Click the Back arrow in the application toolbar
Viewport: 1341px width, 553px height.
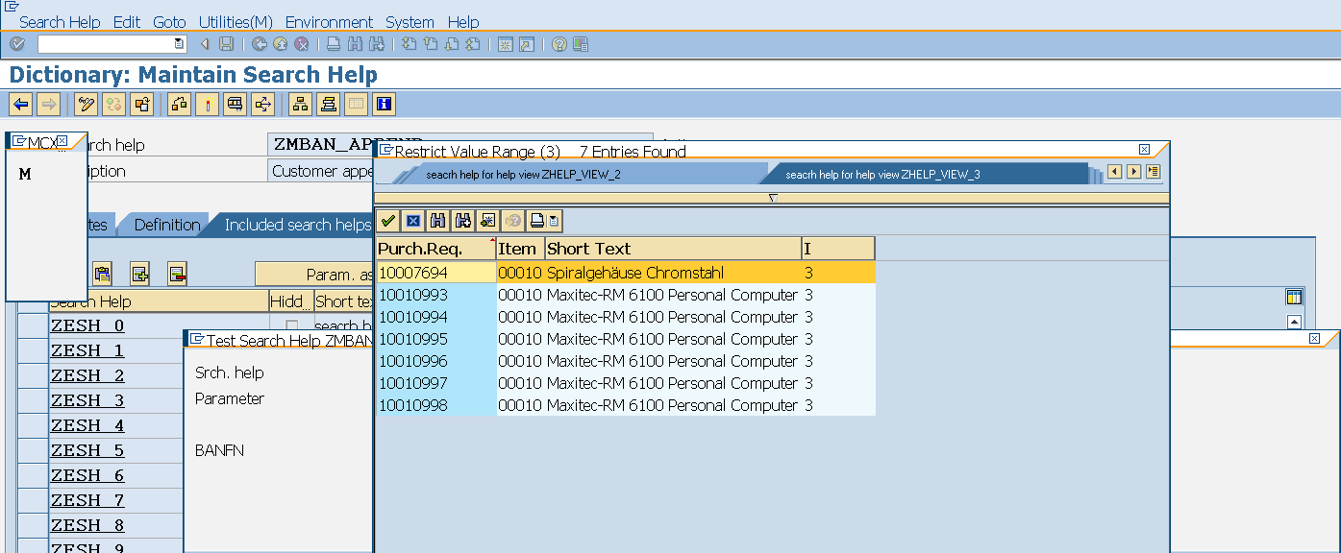20,104
